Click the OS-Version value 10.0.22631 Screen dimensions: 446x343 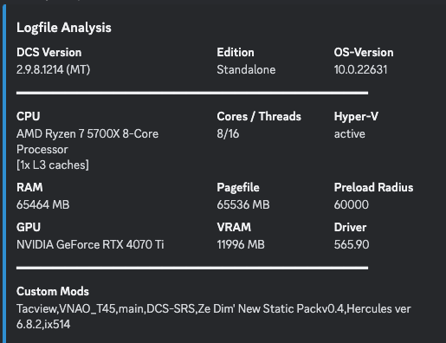[x=360, y=69]
